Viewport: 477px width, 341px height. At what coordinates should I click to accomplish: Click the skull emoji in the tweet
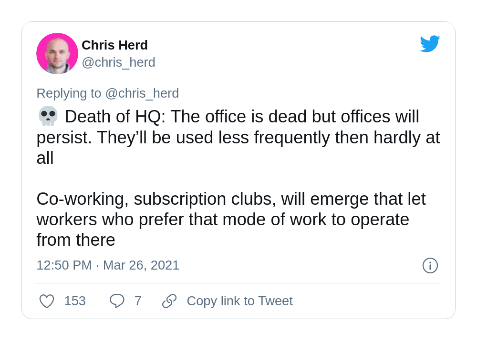coord(48,116)
